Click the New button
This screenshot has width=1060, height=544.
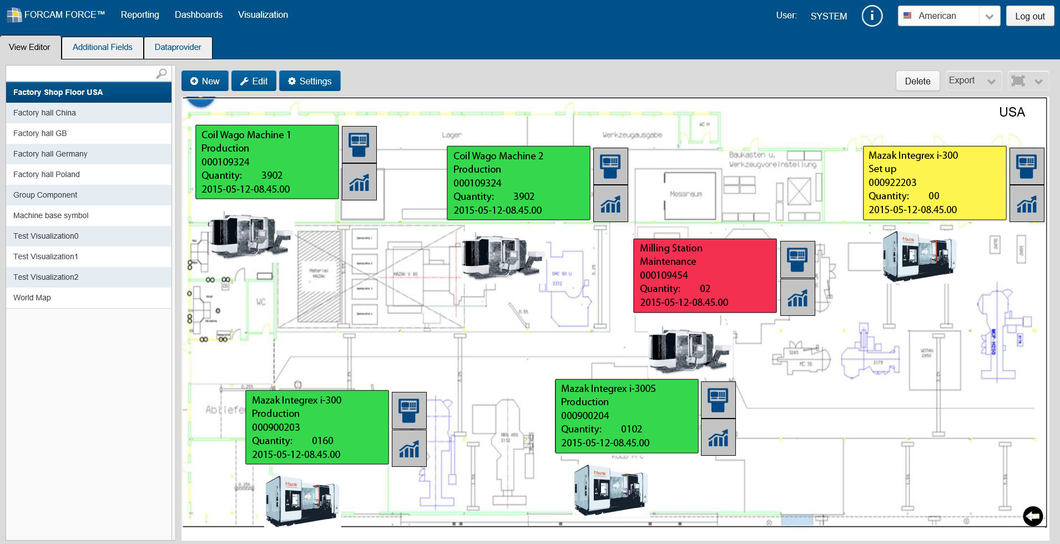click(x=205, y=81)
